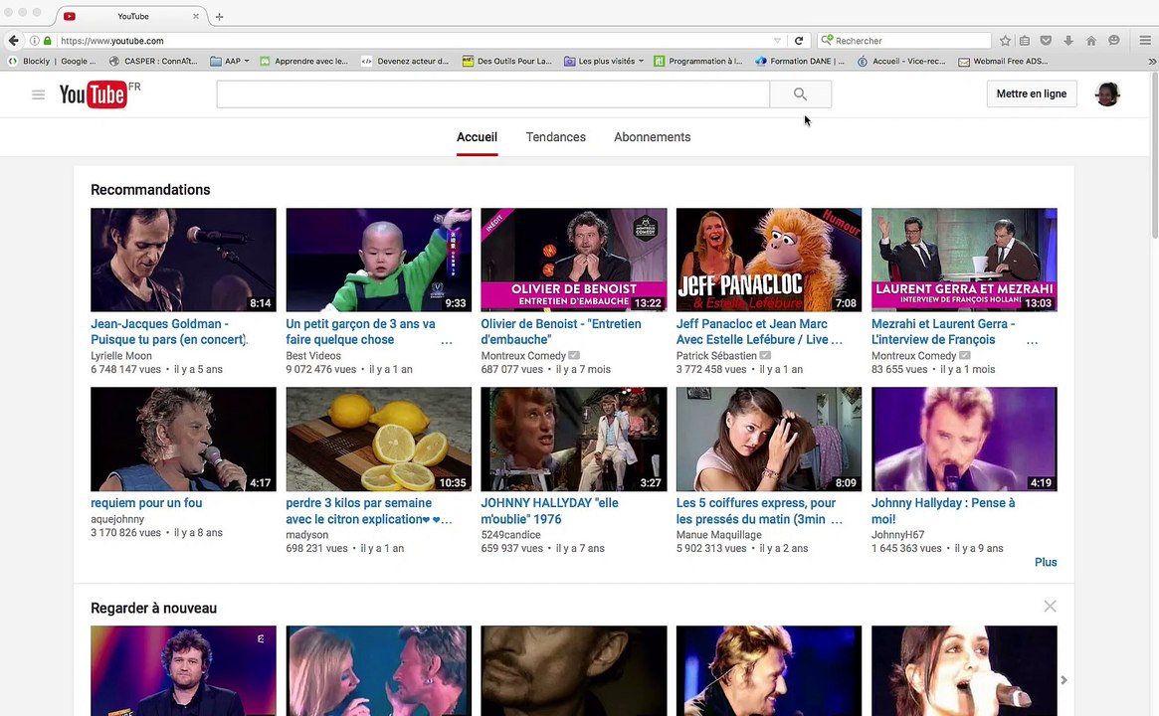
Task: Play the 5 coiffures express thumbnail
Action: (769, 439)
